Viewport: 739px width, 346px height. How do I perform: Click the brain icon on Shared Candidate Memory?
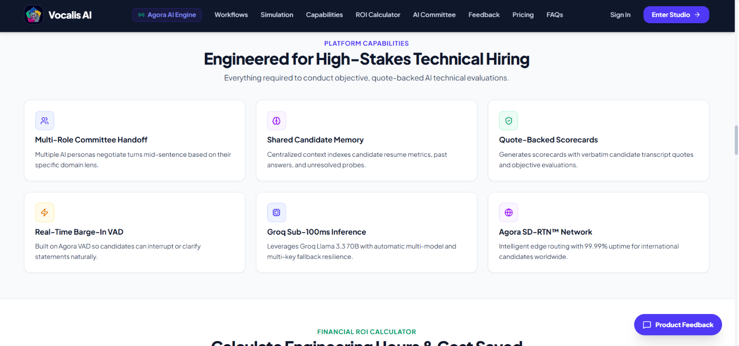pyautogui.click(x=276, y=120)
